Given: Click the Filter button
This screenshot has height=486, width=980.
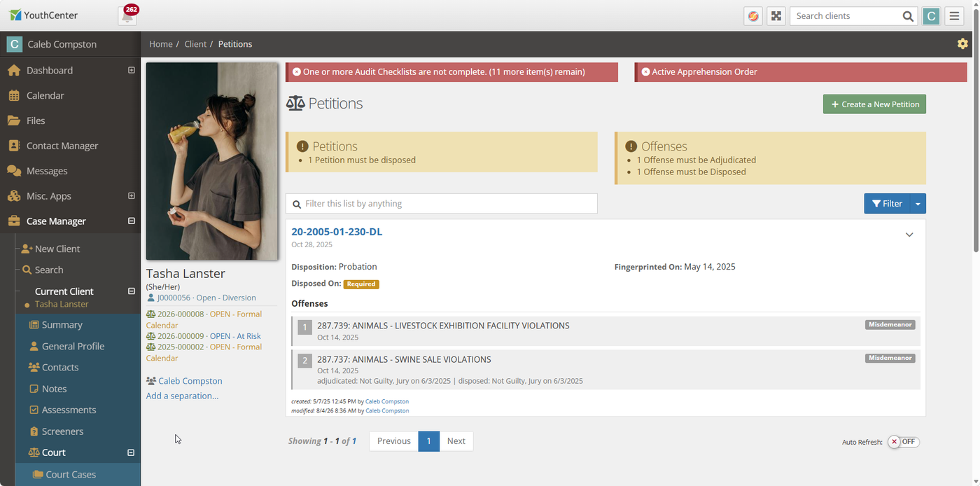Looking at the screenshot, I should pyautogui.click(x=887, y=204).
